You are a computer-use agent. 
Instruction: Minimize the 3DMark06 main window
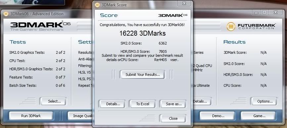pos(256,13)
